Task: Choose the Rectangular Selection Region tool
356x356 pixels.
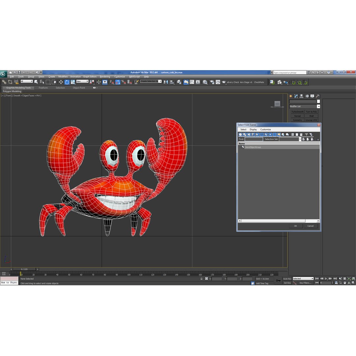Action: tap(48, 82)
